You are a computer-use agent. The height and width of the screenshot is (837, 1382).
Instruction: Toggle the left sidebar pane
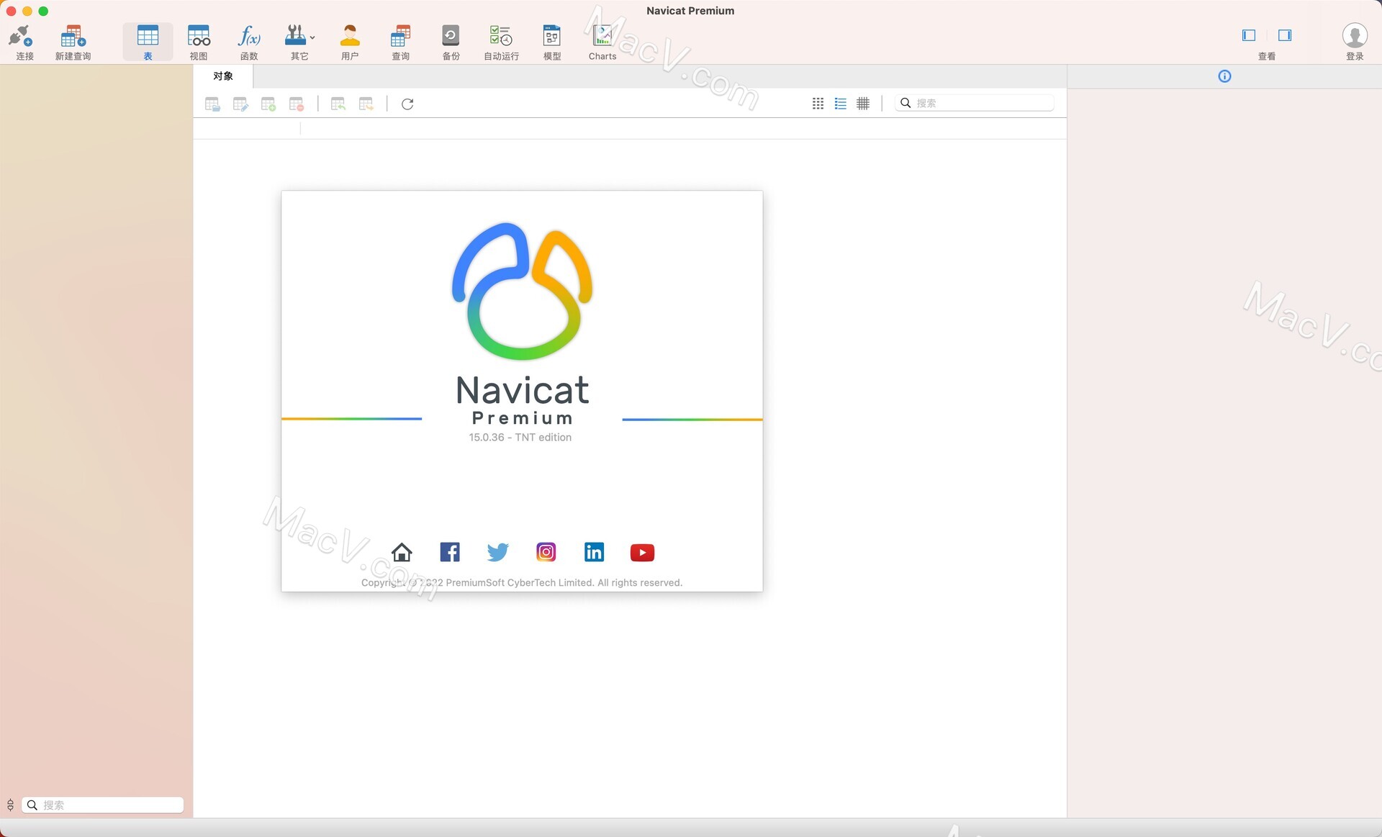1249,35
